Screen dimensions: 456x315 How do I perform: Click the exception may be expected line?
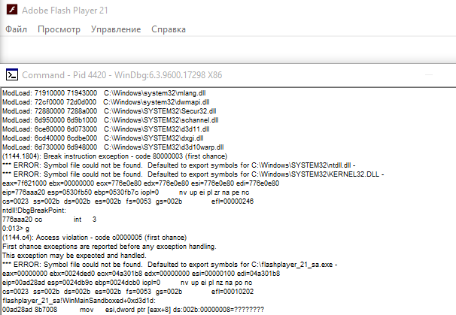pyautogui.click(x=74, y=256)
